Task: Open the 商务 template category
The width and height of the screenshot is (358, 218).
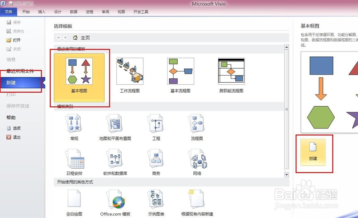Action: [156, 162]
